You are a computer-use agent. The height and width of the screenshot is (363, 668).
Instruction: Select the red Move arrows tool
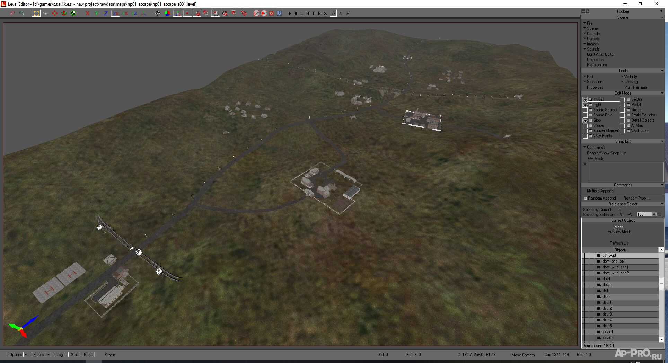point(55,13)
